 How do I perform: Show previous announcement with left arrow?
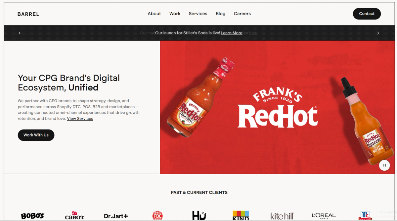[20, 33]
